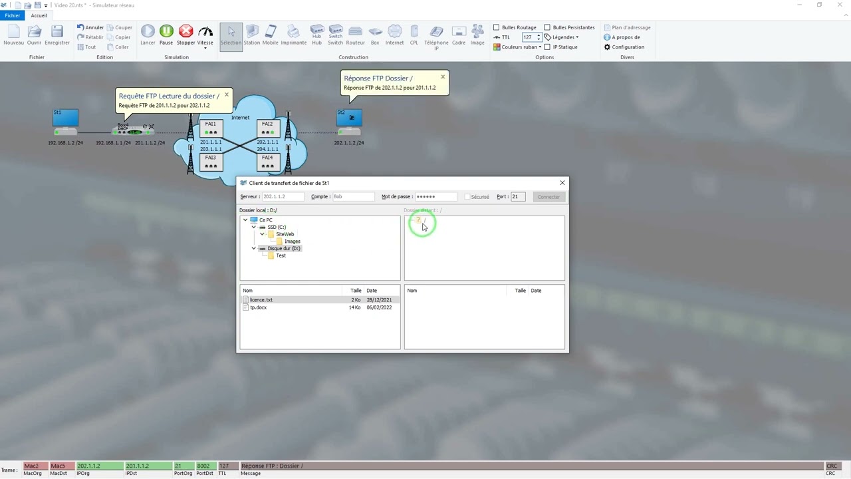Pick the Internet cloud tool

point(395,35)
